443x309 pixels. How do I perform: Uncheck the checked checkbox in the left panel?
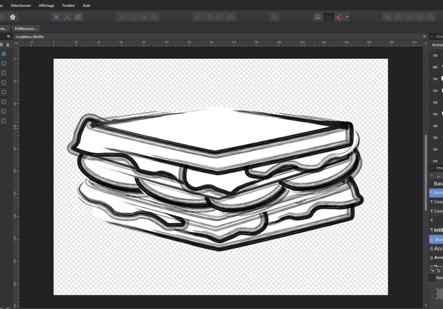tap(3, 54)
